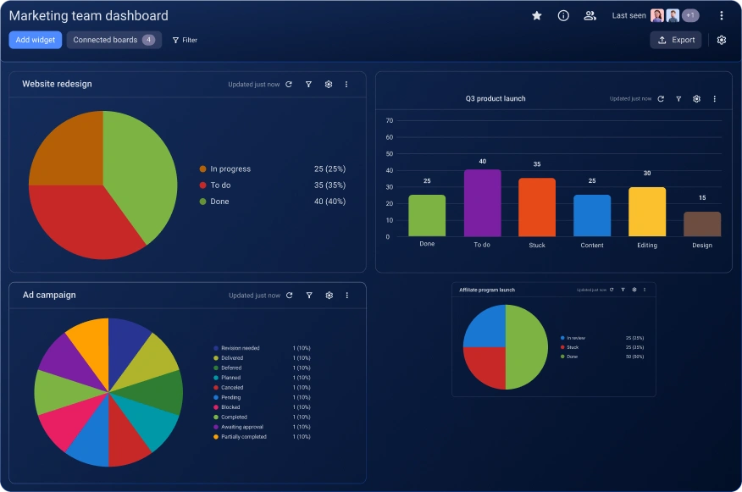Select Done legend item in Website redesign
The width and height of the screenshot is (742, 492).
pyautogui.click(x=272, y=201)
